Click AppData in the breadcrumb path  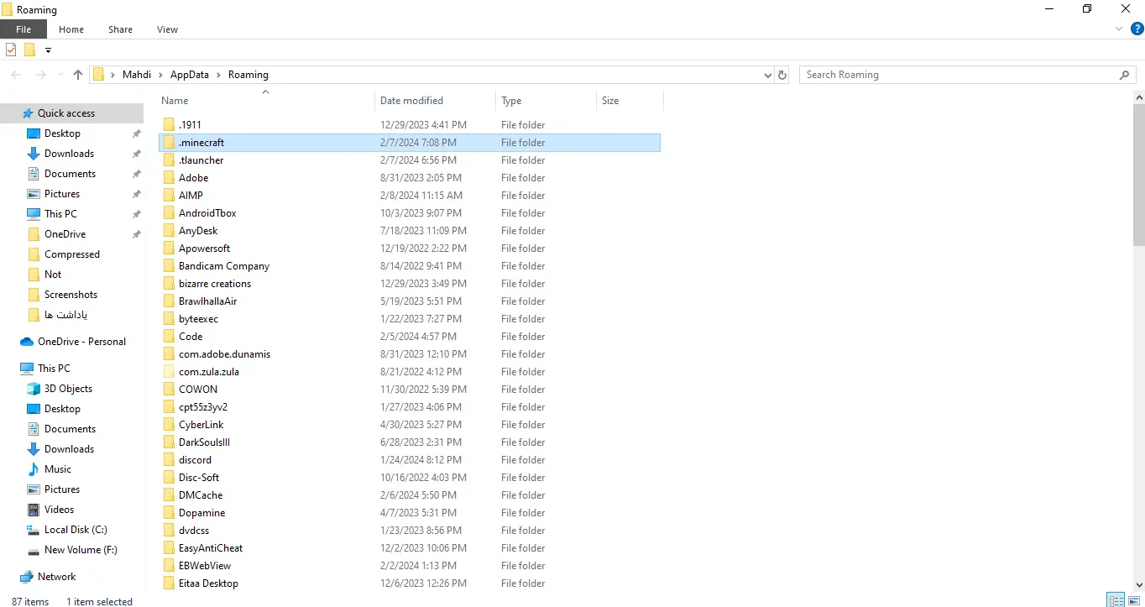click(189, 75)
